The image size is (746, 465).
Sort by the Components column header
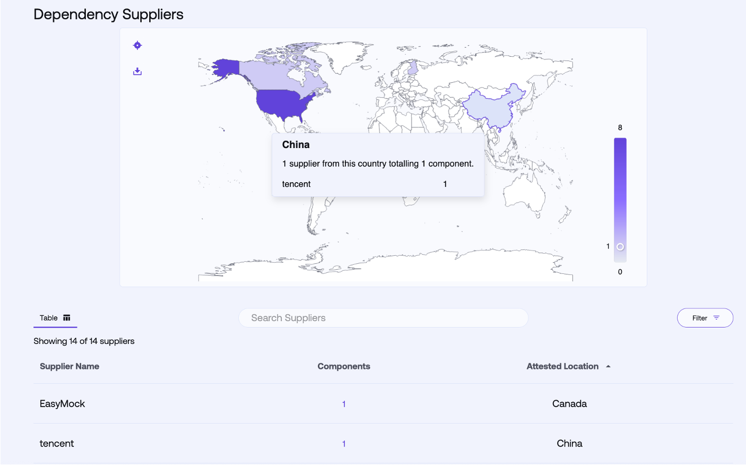point(344,366)
